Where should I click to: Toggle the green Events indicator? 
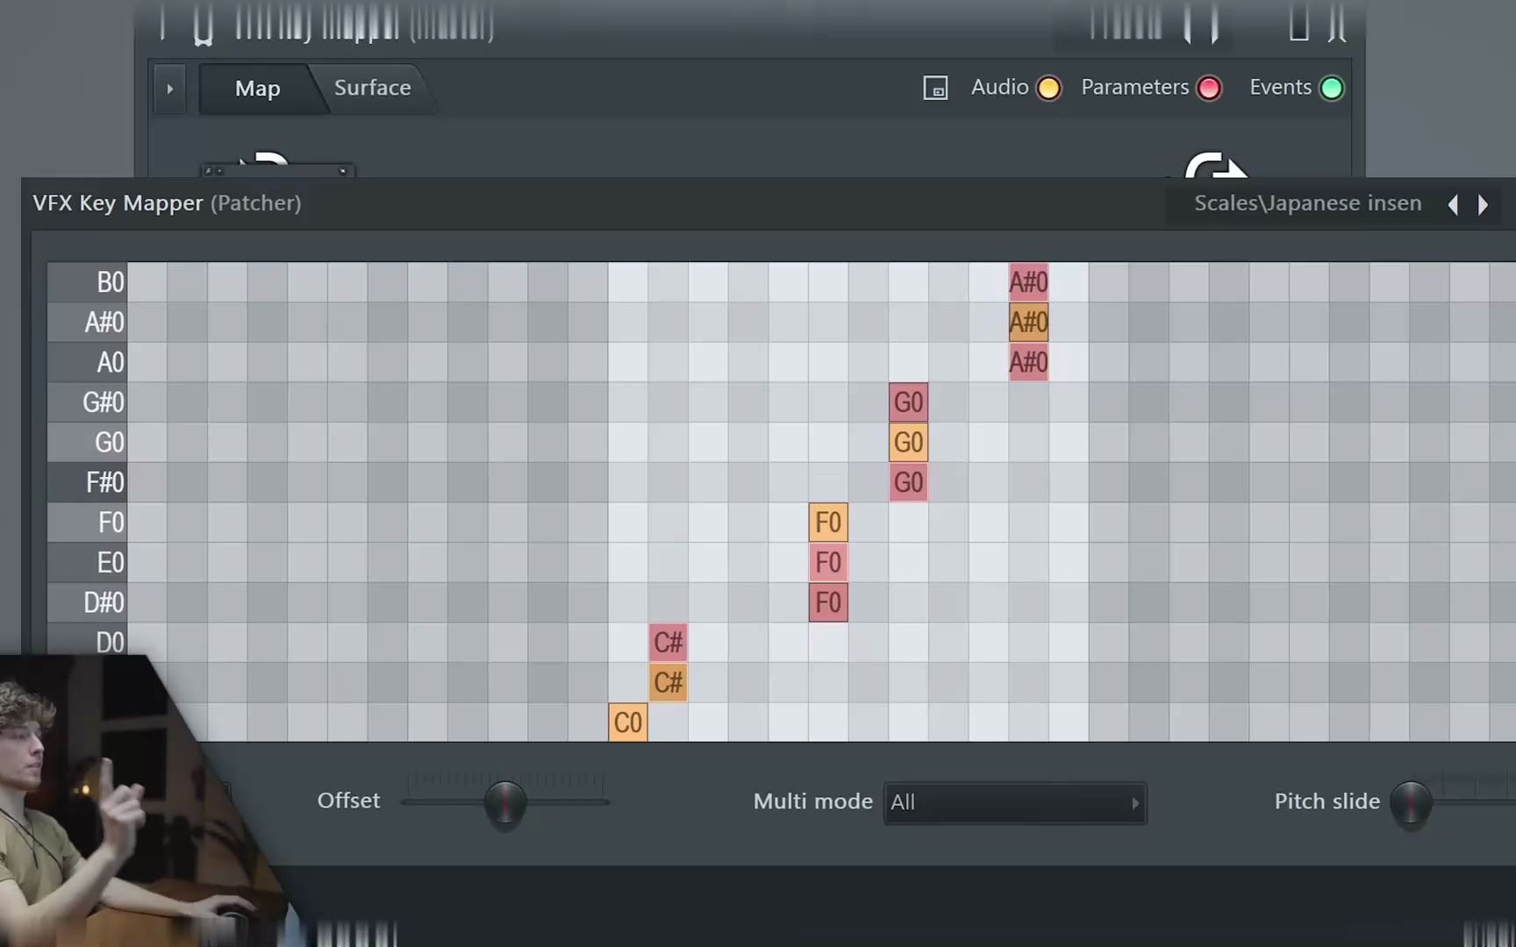(1333, 88)
